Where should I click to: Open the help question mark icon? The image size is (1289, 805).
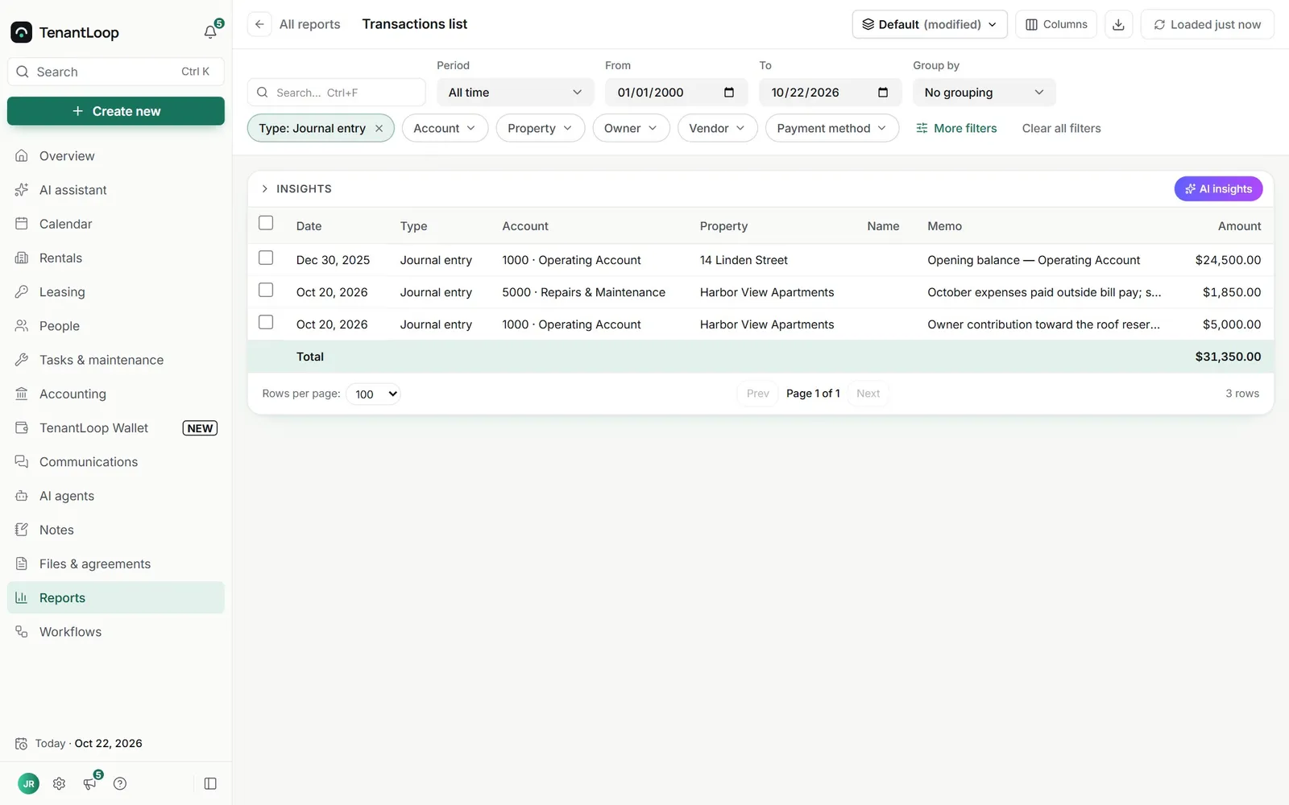(120, 783)
